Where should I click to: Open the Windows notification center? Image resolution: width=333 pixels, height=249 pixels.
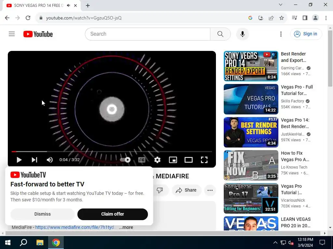(x=322, y=243)
